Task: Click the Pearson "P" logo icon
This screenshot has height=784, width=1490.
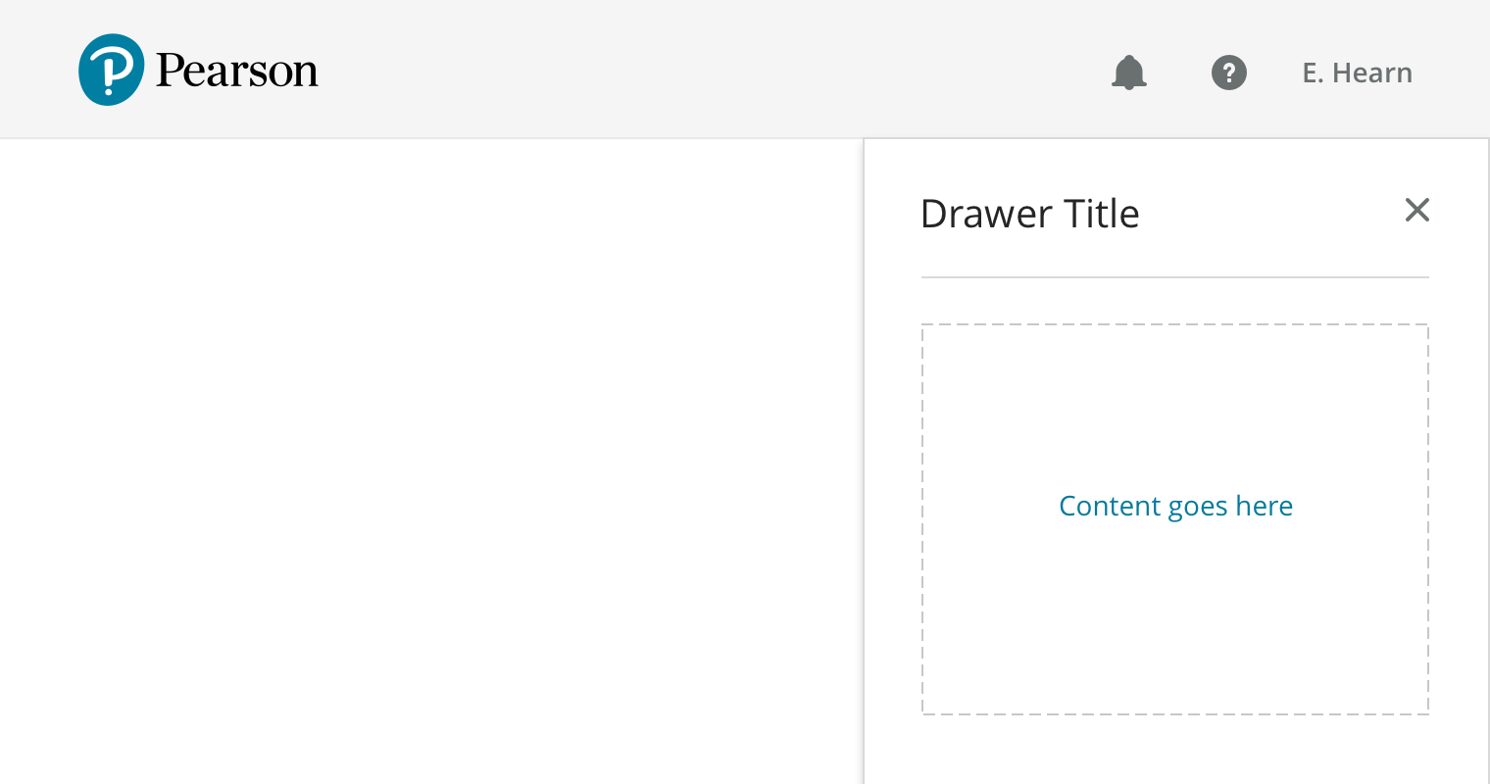Action: pyautogui.click(x=111, y=70)
